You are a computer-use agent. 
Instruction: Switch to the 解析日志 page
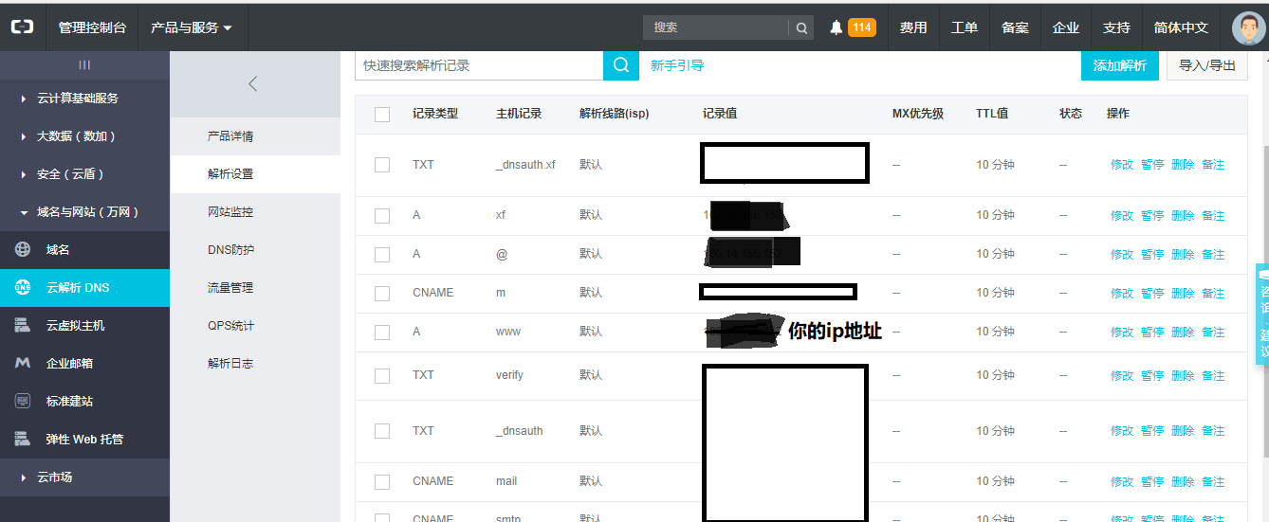tap(230, 364)
